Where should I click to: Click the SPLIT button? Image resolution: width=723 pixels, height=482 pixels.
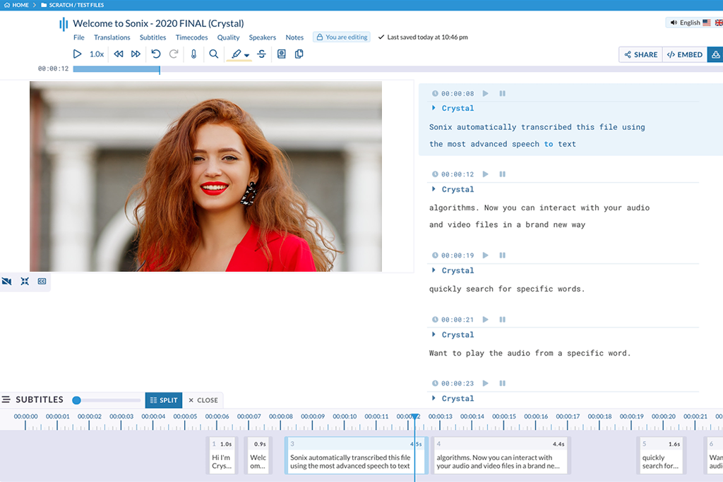pos(164,400)
